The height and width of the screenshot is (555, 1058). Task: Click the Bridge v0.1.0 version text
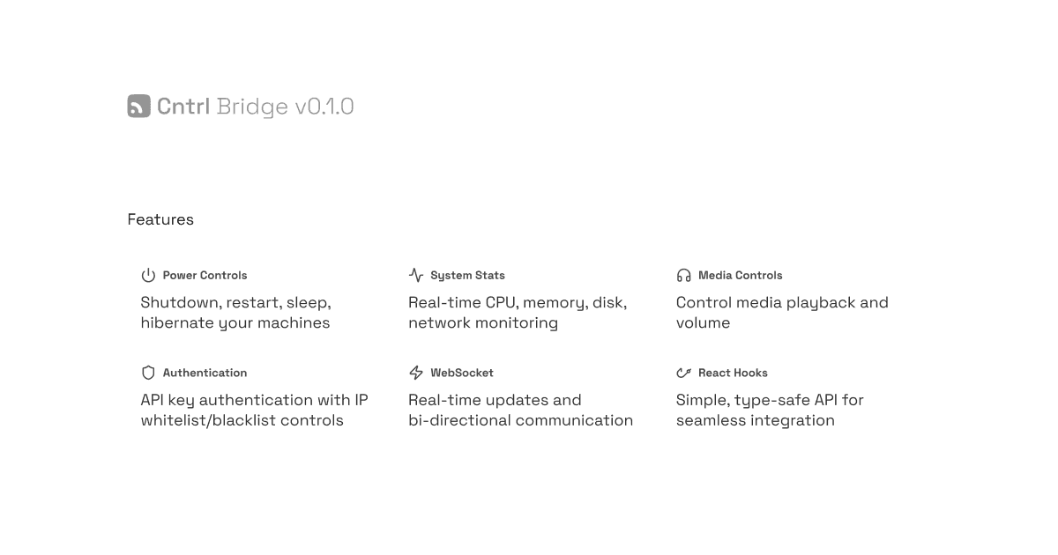(x=285, y=107)
